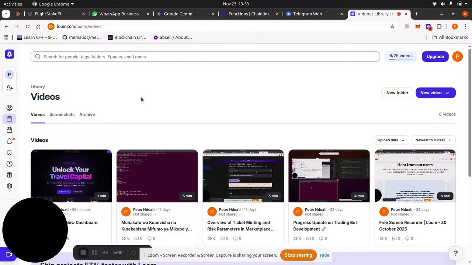Open the All Bookmarks folder
The height and width of the screenshot is (265, 472).
click(x=450, y=37)
